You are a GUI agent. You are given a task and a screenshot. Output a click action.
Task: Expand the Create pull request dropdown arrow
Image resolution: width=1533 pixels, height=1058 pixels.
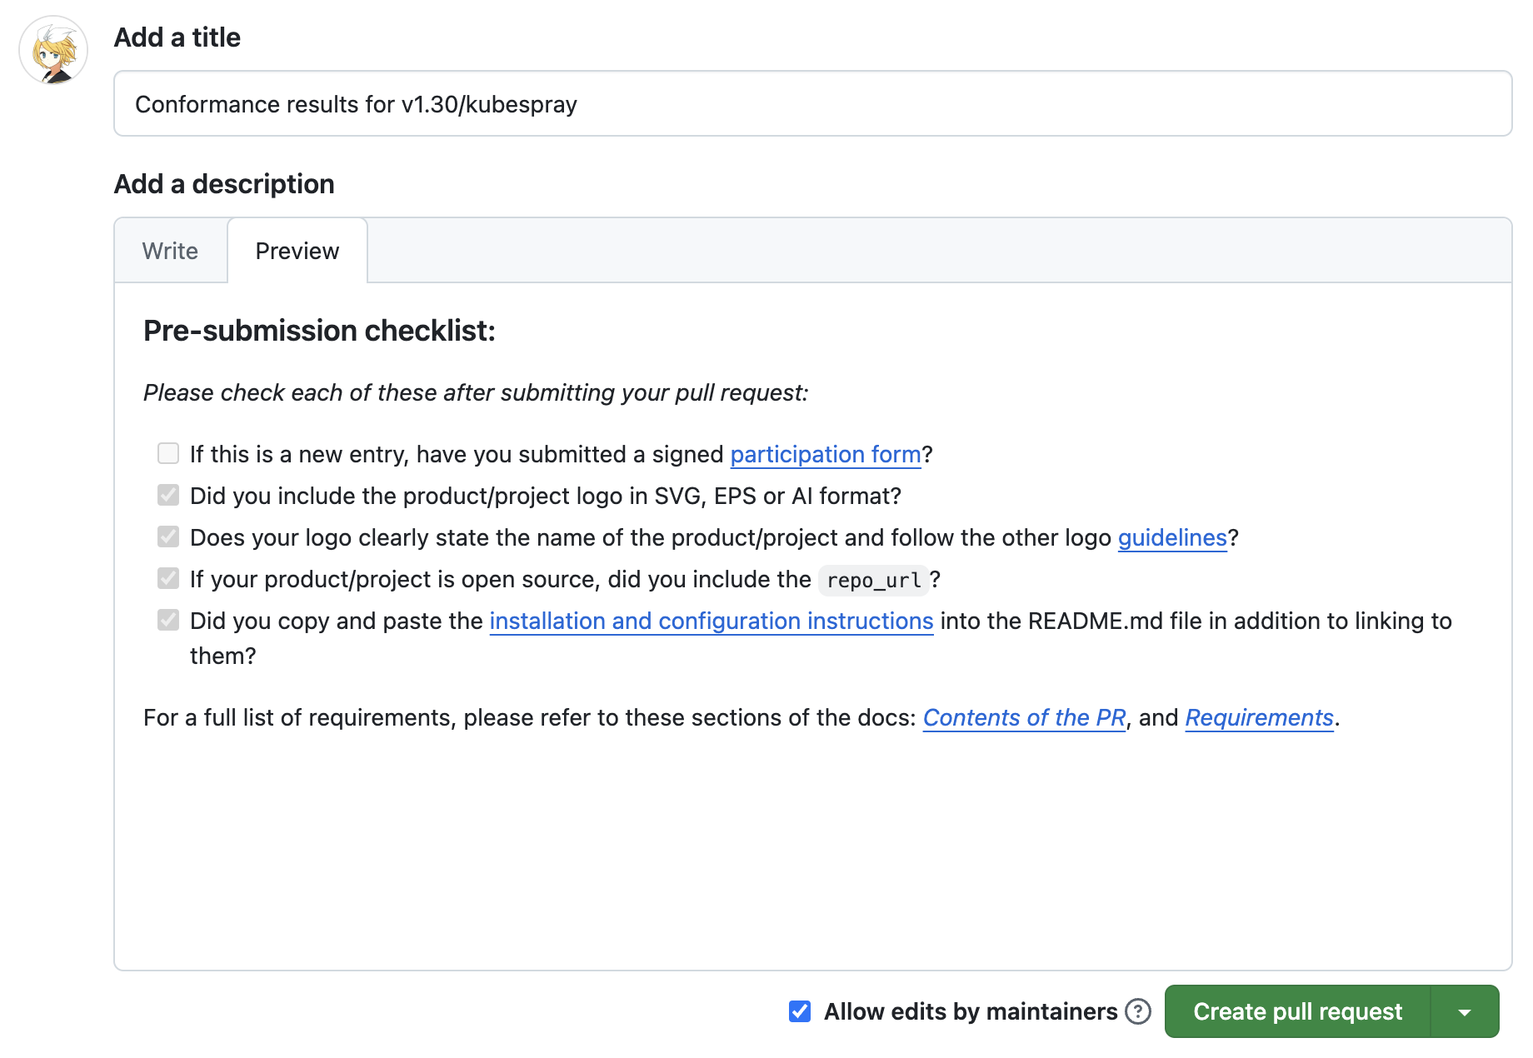tap(1465, 1012)
